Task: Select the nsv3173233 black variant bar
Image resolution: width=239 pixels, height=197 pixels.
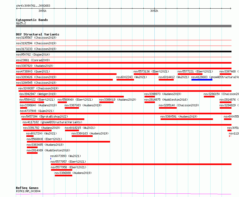Action: coord(124,52)
